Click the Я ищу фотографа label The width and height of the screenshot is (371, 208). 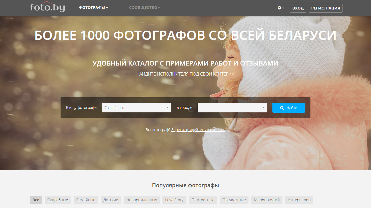pyautogui.click(x=81, y=108)
